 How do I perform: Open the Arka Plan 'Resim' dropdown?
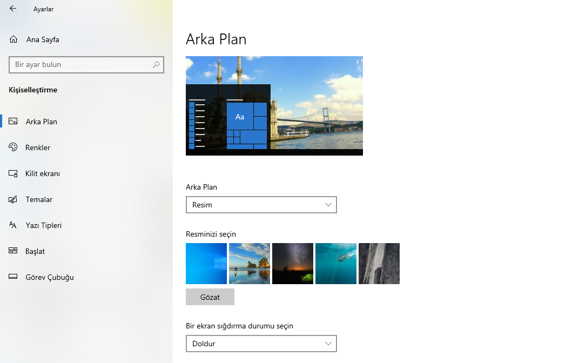261,205
